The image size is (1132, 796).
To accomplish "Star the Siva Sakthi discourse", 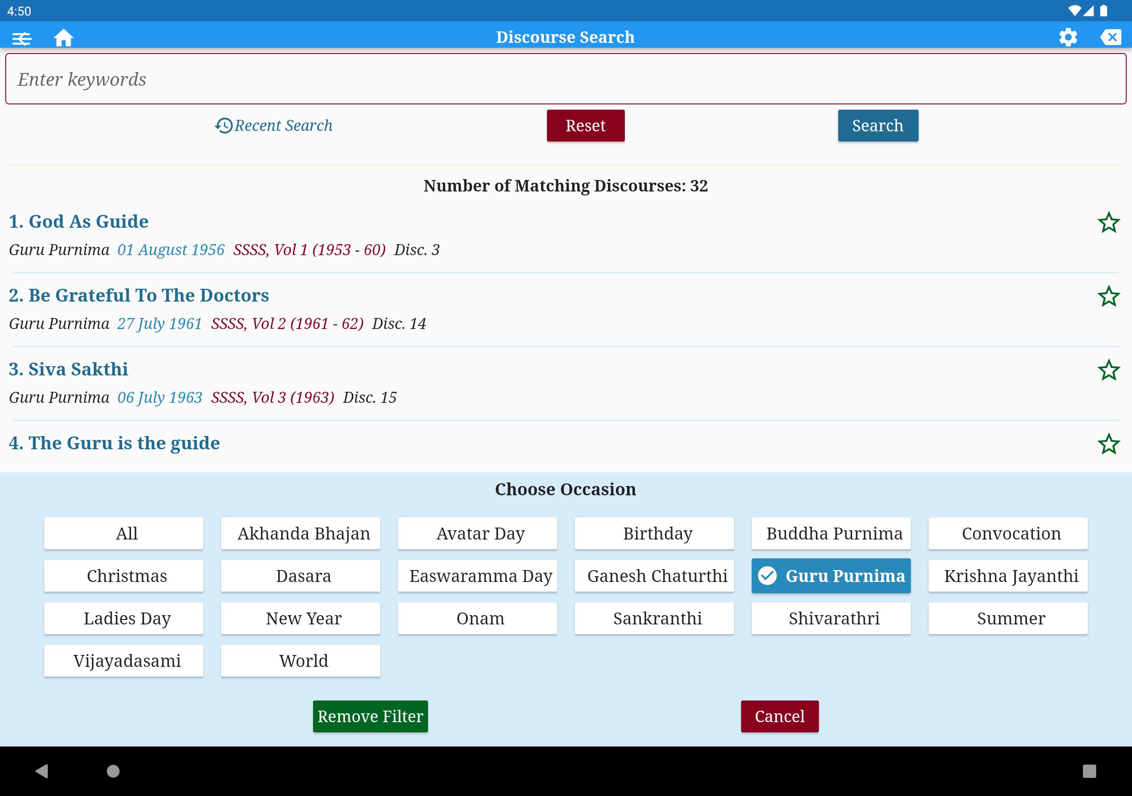I will tap(1109, 371).
